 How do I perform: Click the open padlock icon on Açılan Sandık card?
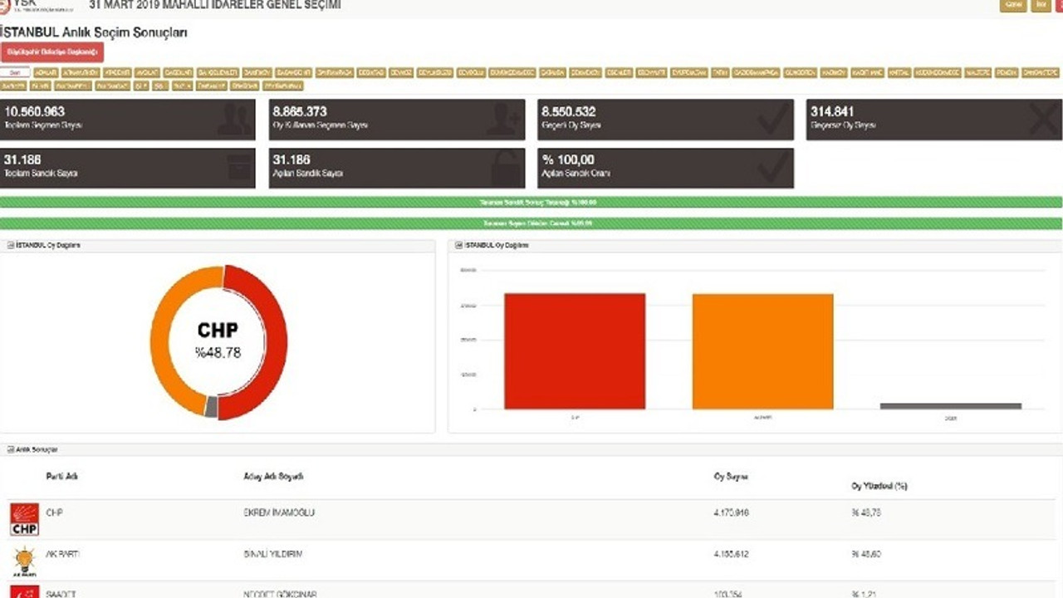506,168
